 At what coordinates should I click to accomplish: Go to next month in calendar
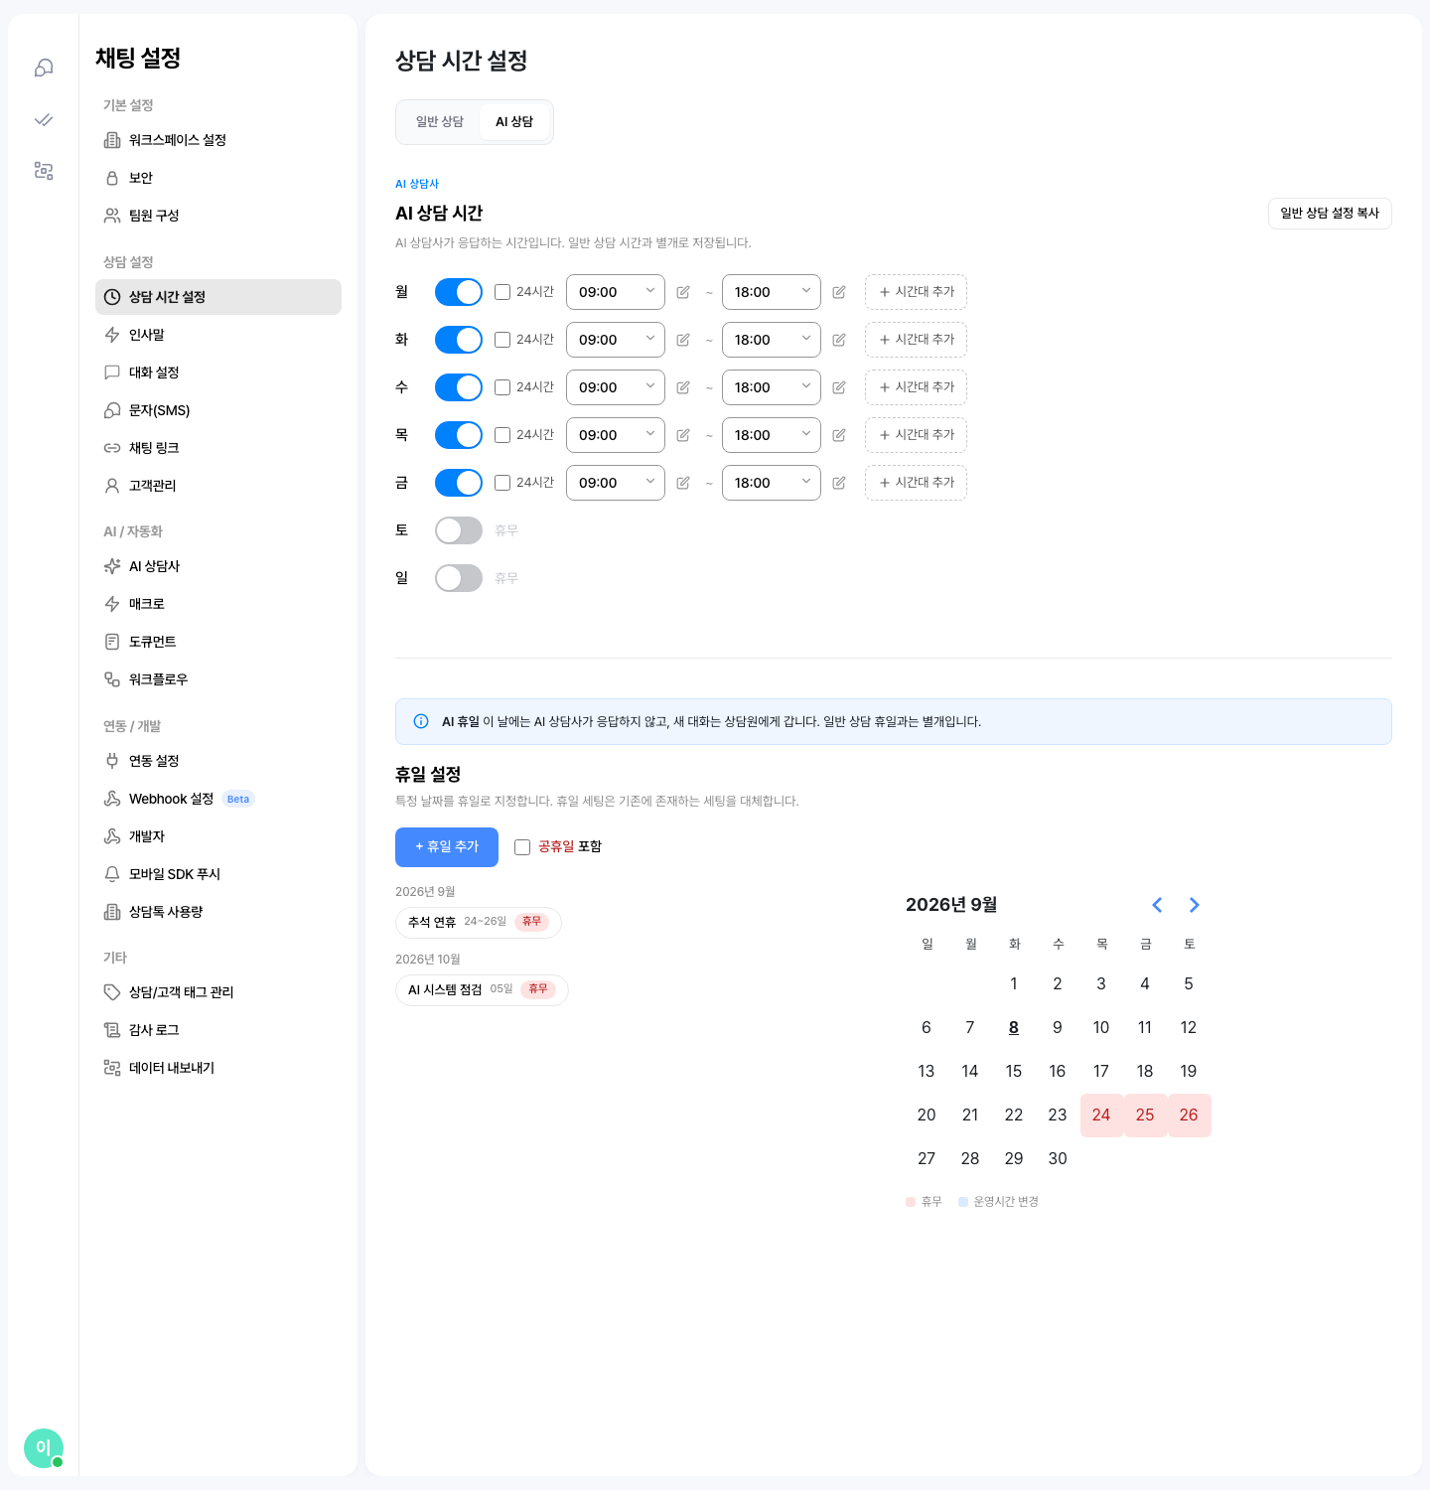click(1195, 905)
